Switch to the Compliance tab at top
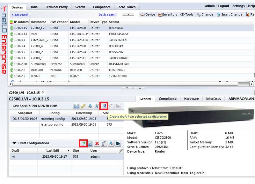 pyautogui.click(x=102, y=7)
